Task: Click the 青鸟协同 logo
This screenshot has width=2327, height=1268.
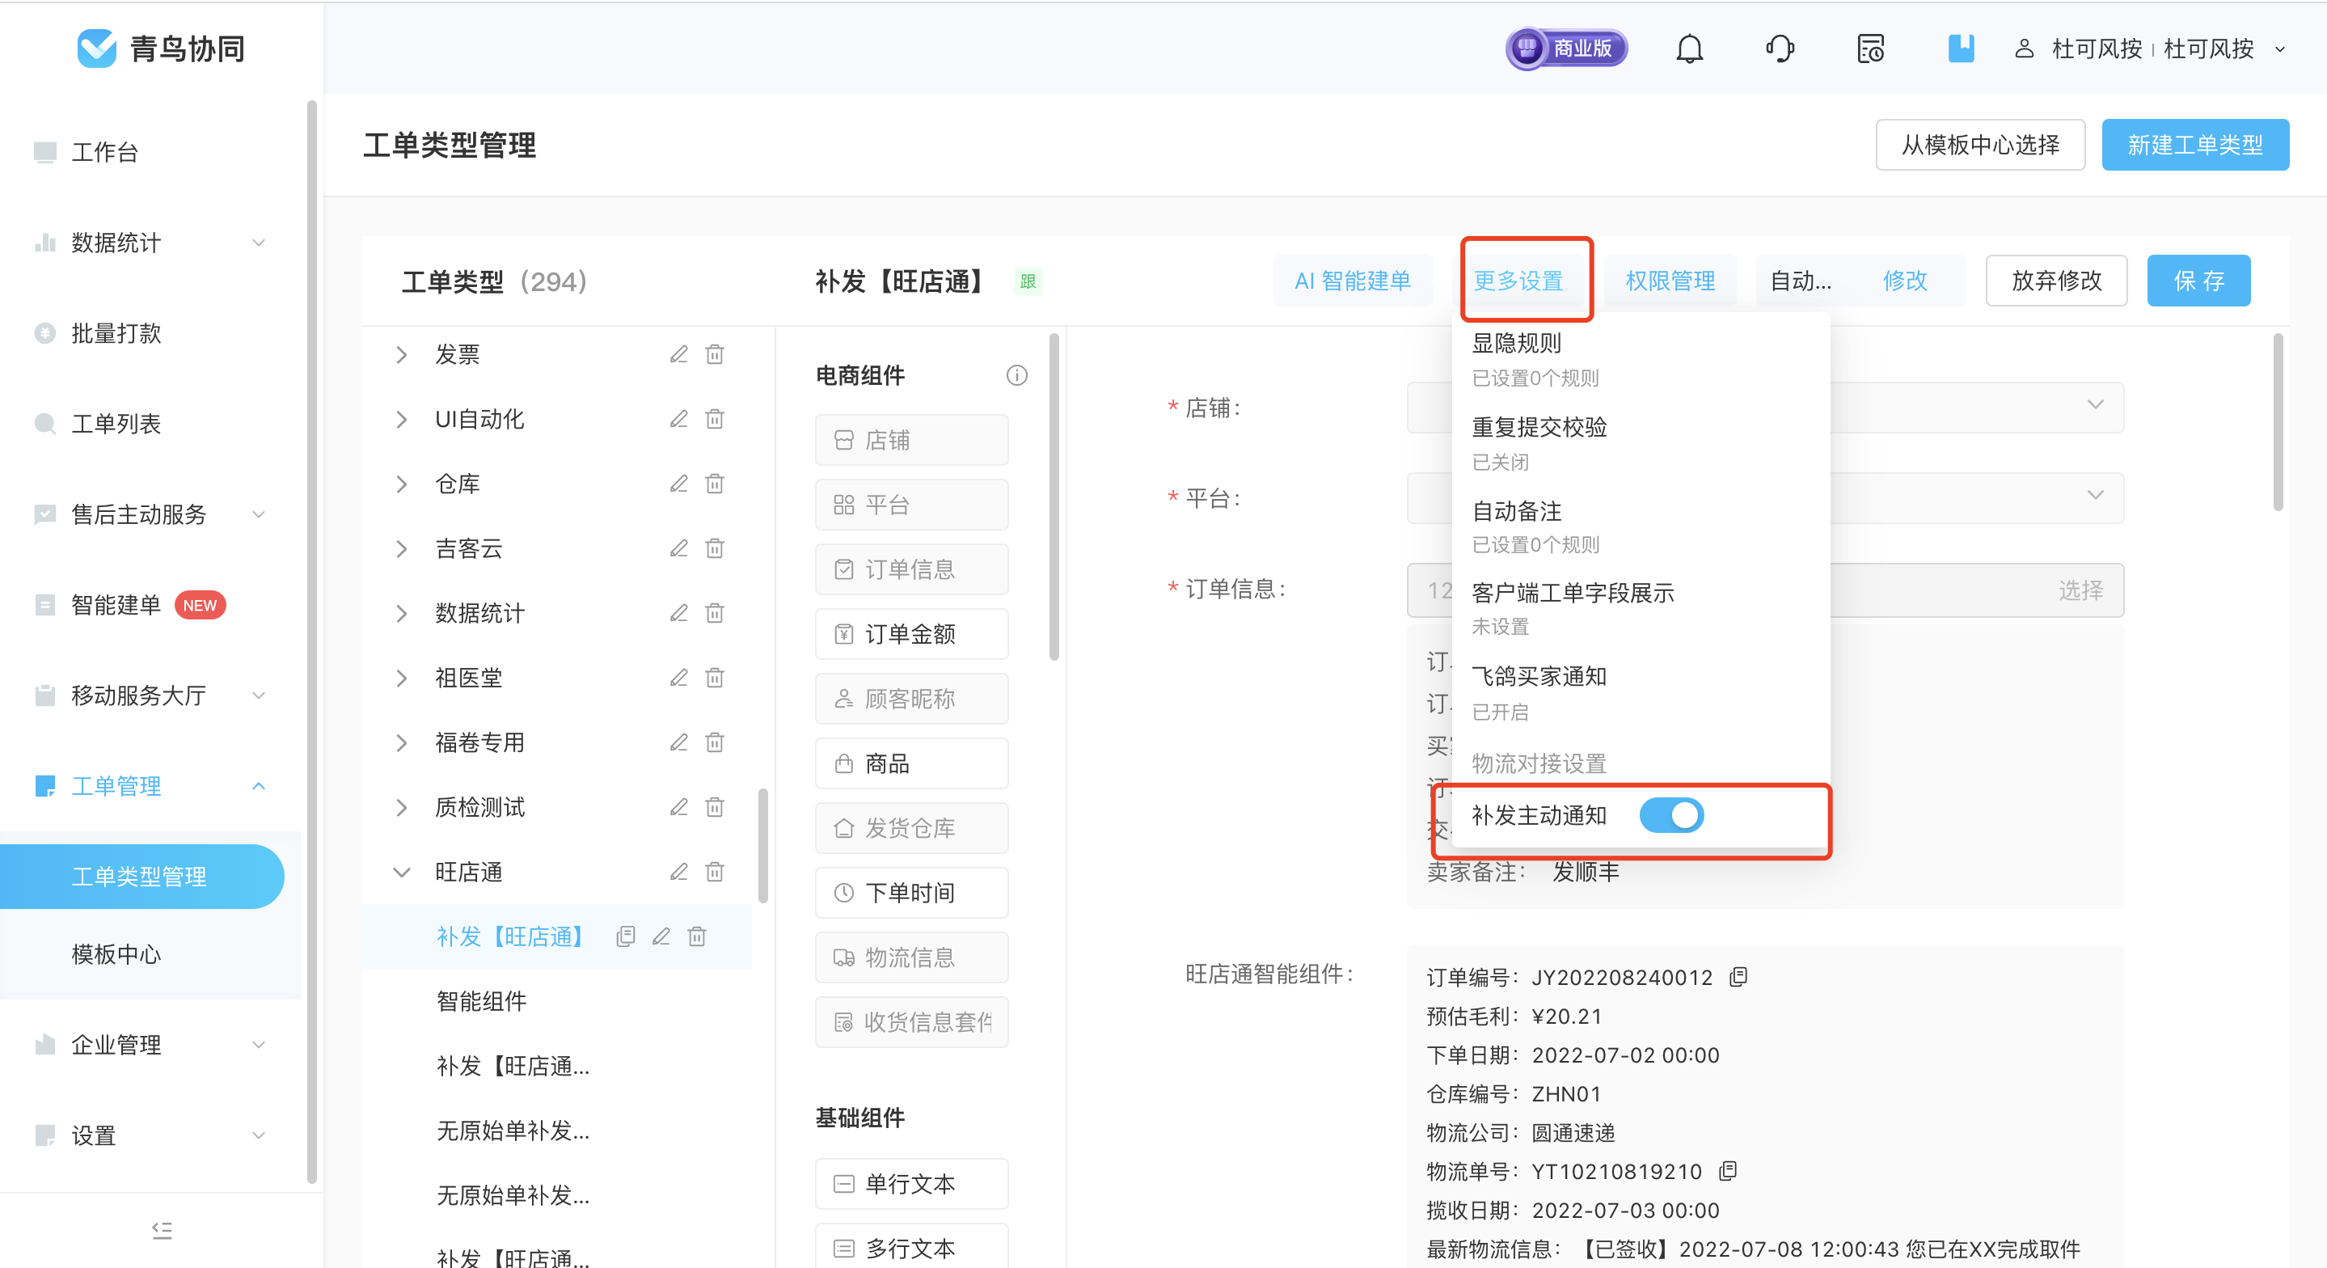Action: click(x=162, y=49)
